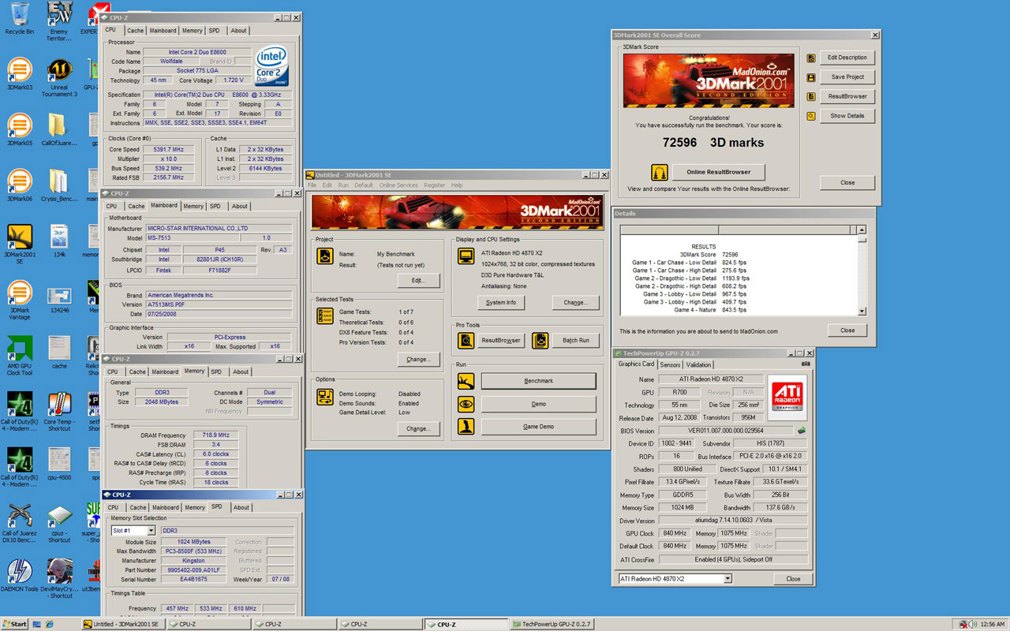1010x631 pixels.
Task: Click the Details list scrollbar down arrow
Action: 862,312
